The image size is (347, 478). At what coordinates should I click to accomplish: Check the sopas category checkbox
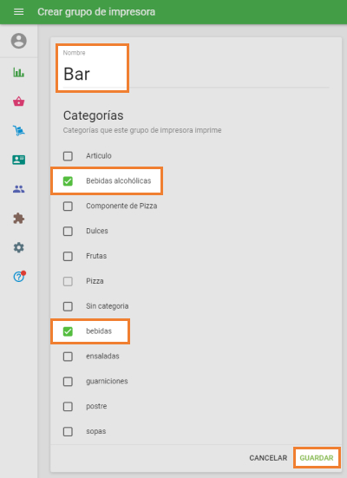[68, 432]
